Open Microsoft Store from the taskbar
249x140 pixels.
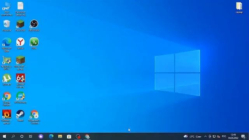69,136
